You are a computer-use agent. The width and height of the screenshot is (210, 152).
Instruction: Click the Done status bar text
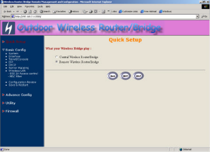[7, 149]
